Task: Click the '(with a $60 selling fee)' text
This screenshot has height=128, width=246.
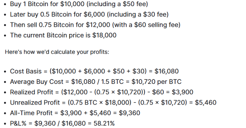Action: pyautogui.click(x=146, y=25)
